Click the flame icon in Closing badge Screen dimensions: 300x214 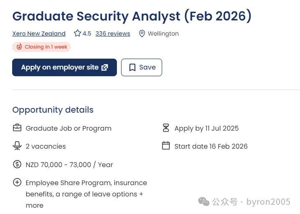point(19,47)
